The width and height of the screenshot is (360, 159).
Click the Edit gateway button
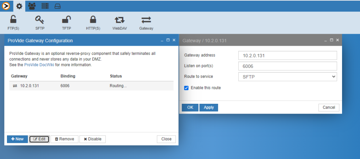click(39, 139)
